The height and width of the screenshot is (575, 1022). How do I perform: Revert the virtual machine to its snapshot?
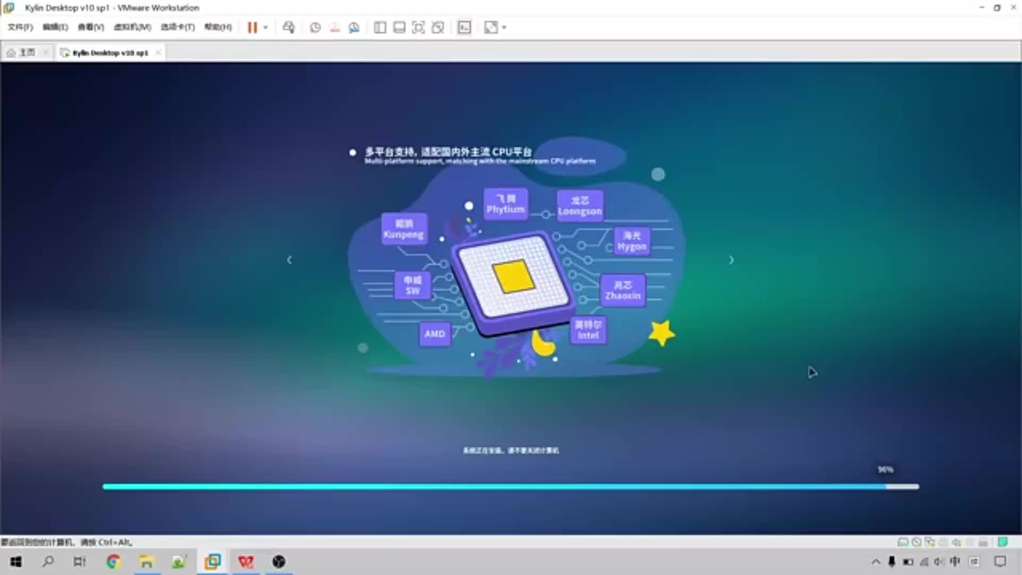(x=335, y=27)
